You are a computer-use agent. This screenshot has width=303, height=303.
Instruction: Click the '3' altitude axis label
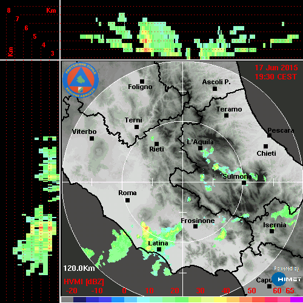pos(52,53)
